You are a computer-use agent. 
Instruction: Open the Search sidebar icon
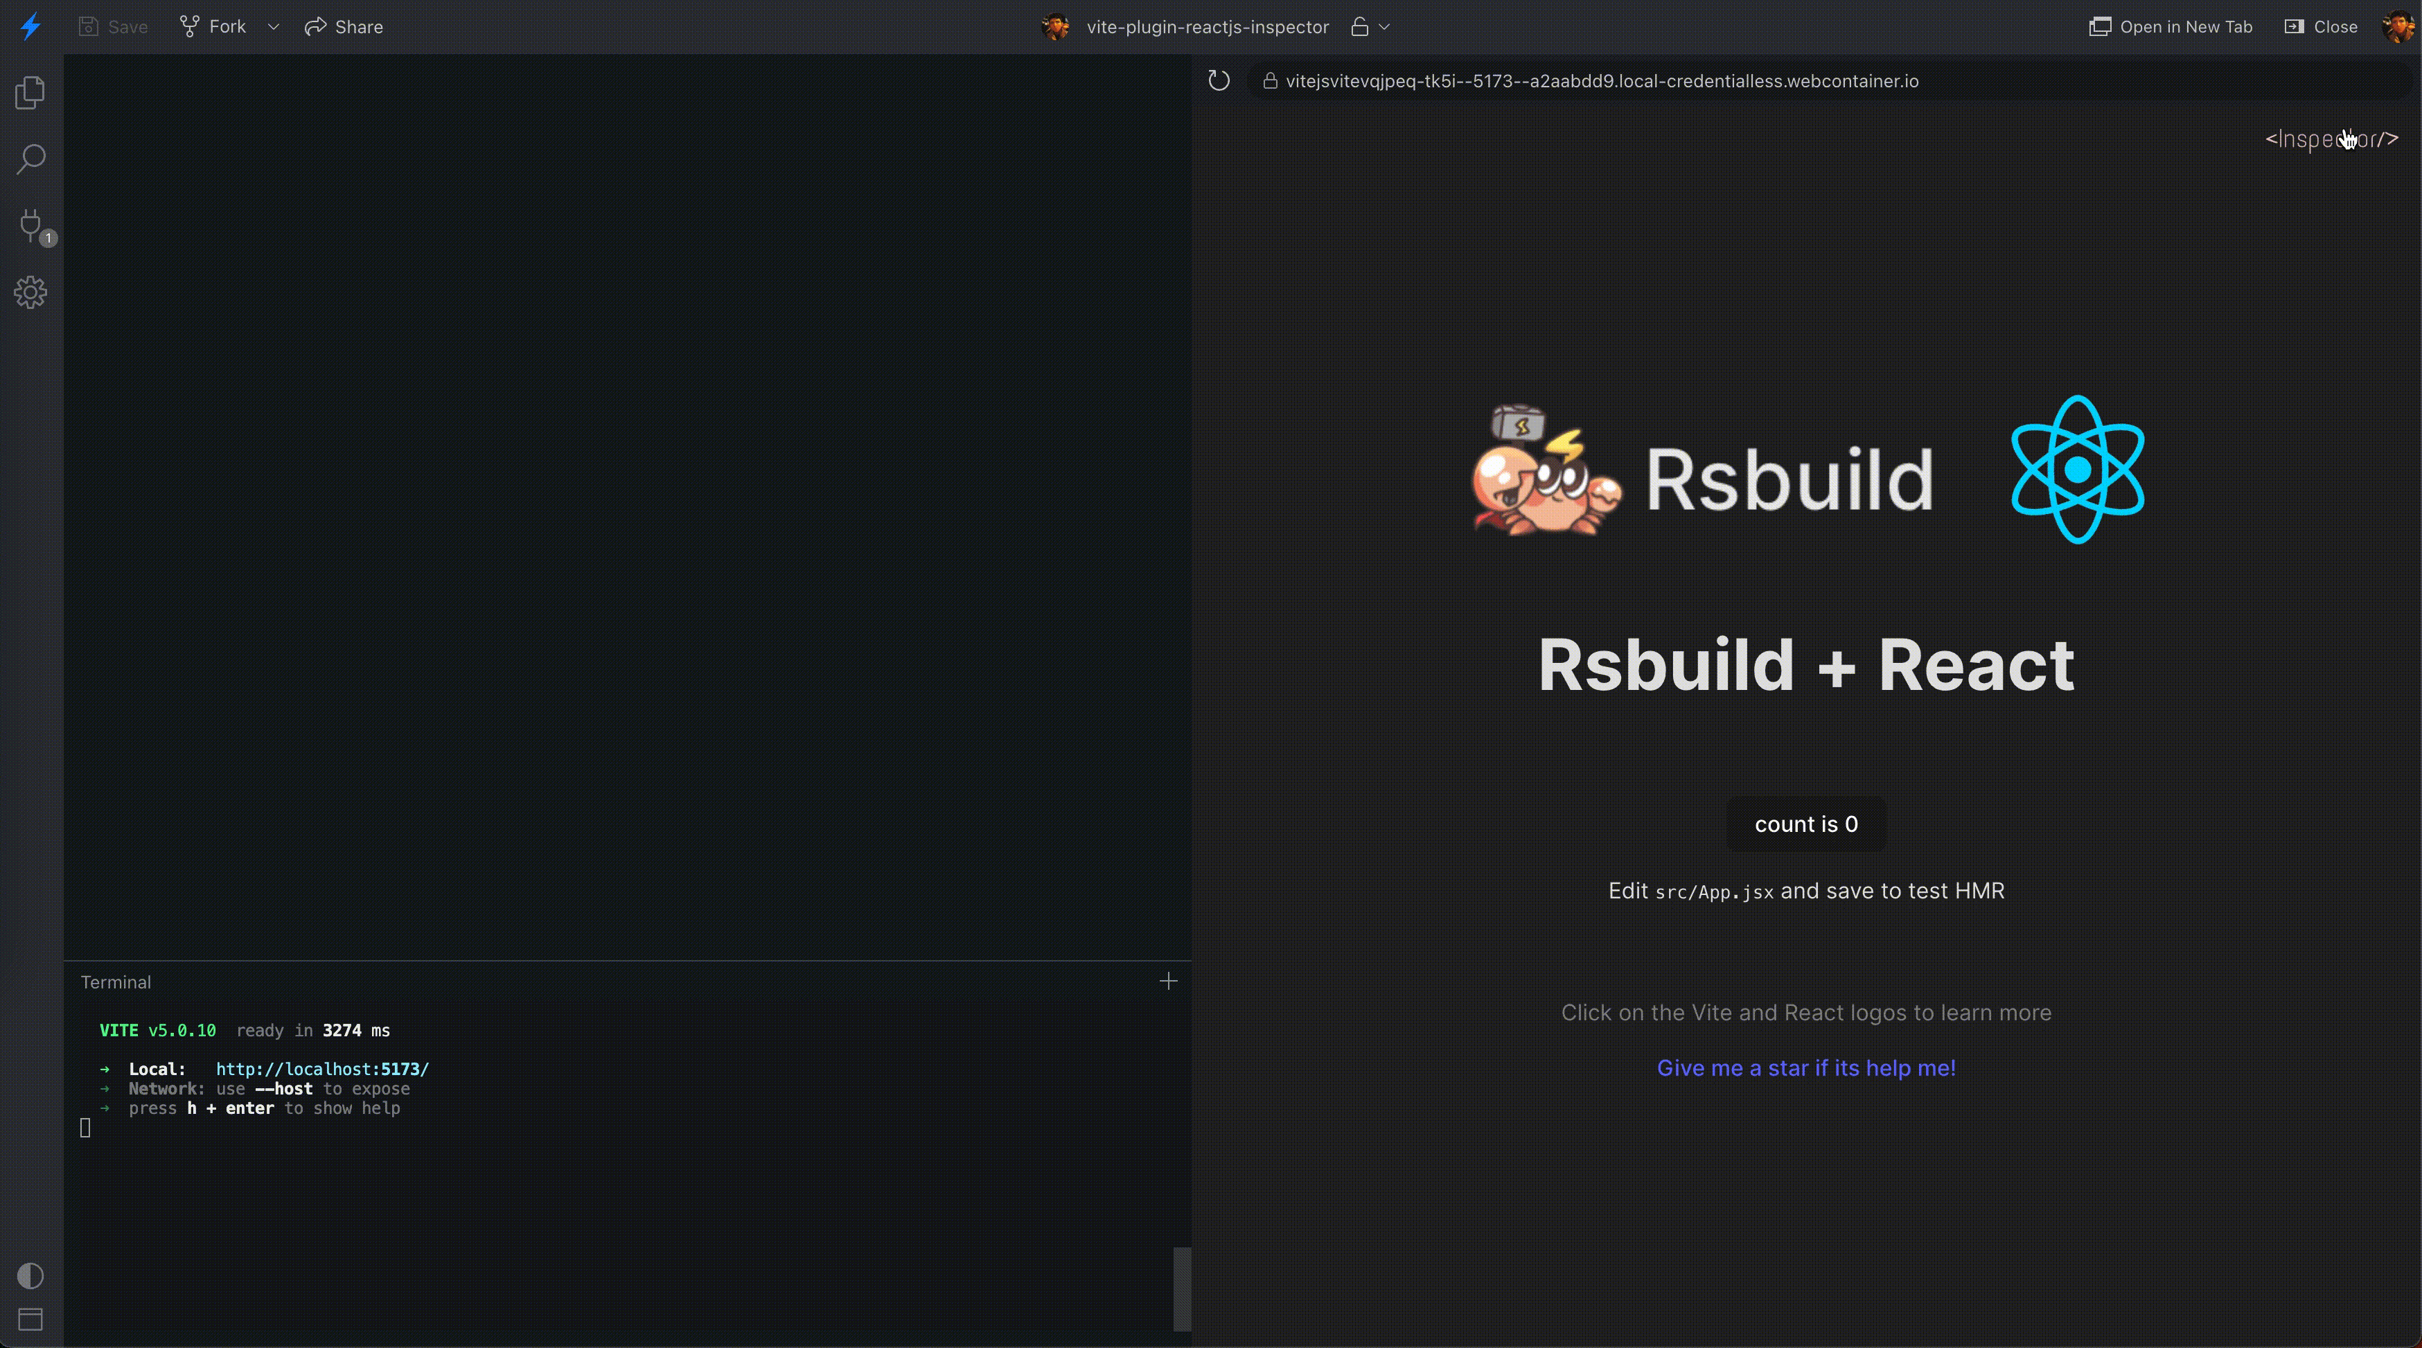(x=30, y=159)
